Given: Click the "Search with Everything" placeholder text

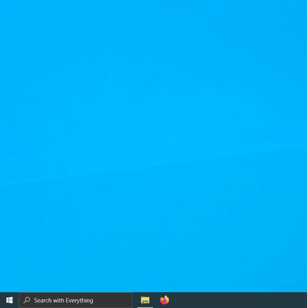Looking at the screenshot, I should 63,300.
